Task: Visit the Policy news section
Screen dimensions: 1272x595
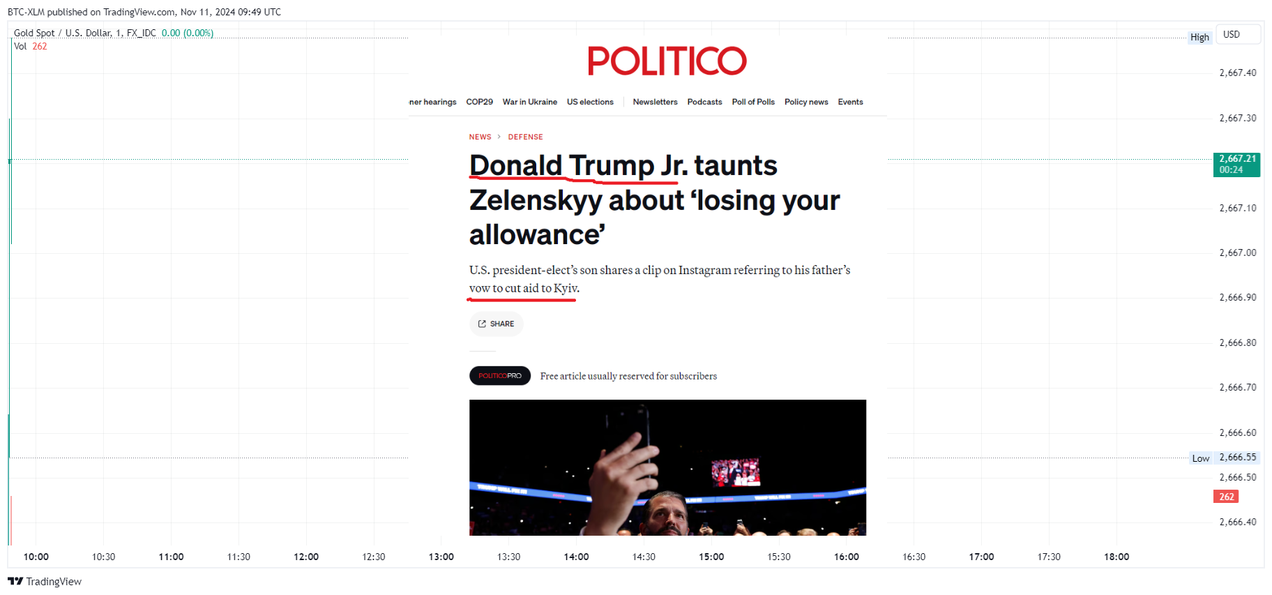Action: (806, 102)
